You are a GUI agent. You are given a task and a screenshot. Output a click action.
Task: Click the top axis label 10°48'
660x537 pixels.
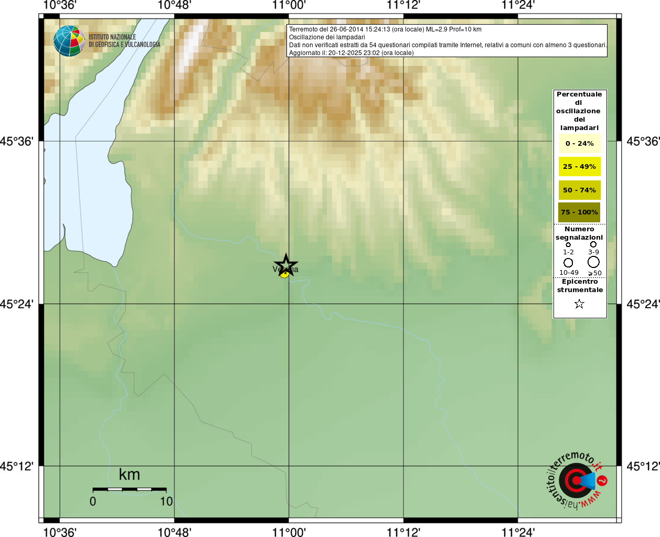click(x=174, y=5)
